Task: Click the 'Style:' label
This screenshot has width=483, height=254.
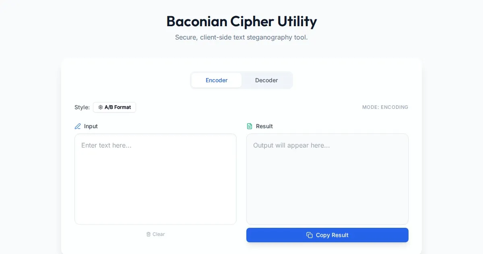Action: pyautogui.click(x=82, y=107)
